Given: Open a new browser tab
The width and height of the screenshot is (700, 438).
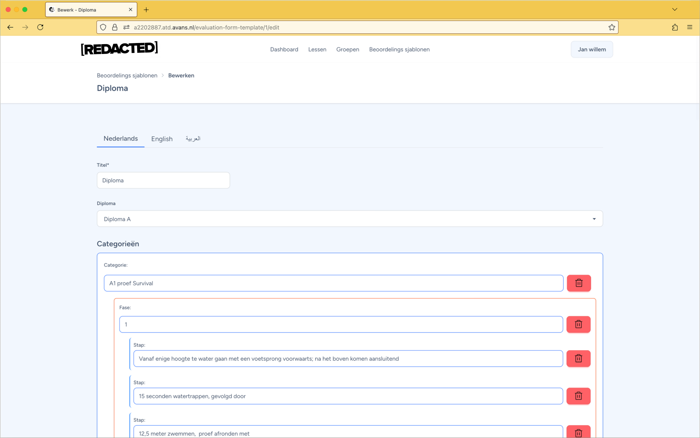Looking at the screenshot, I should (146, 10).
